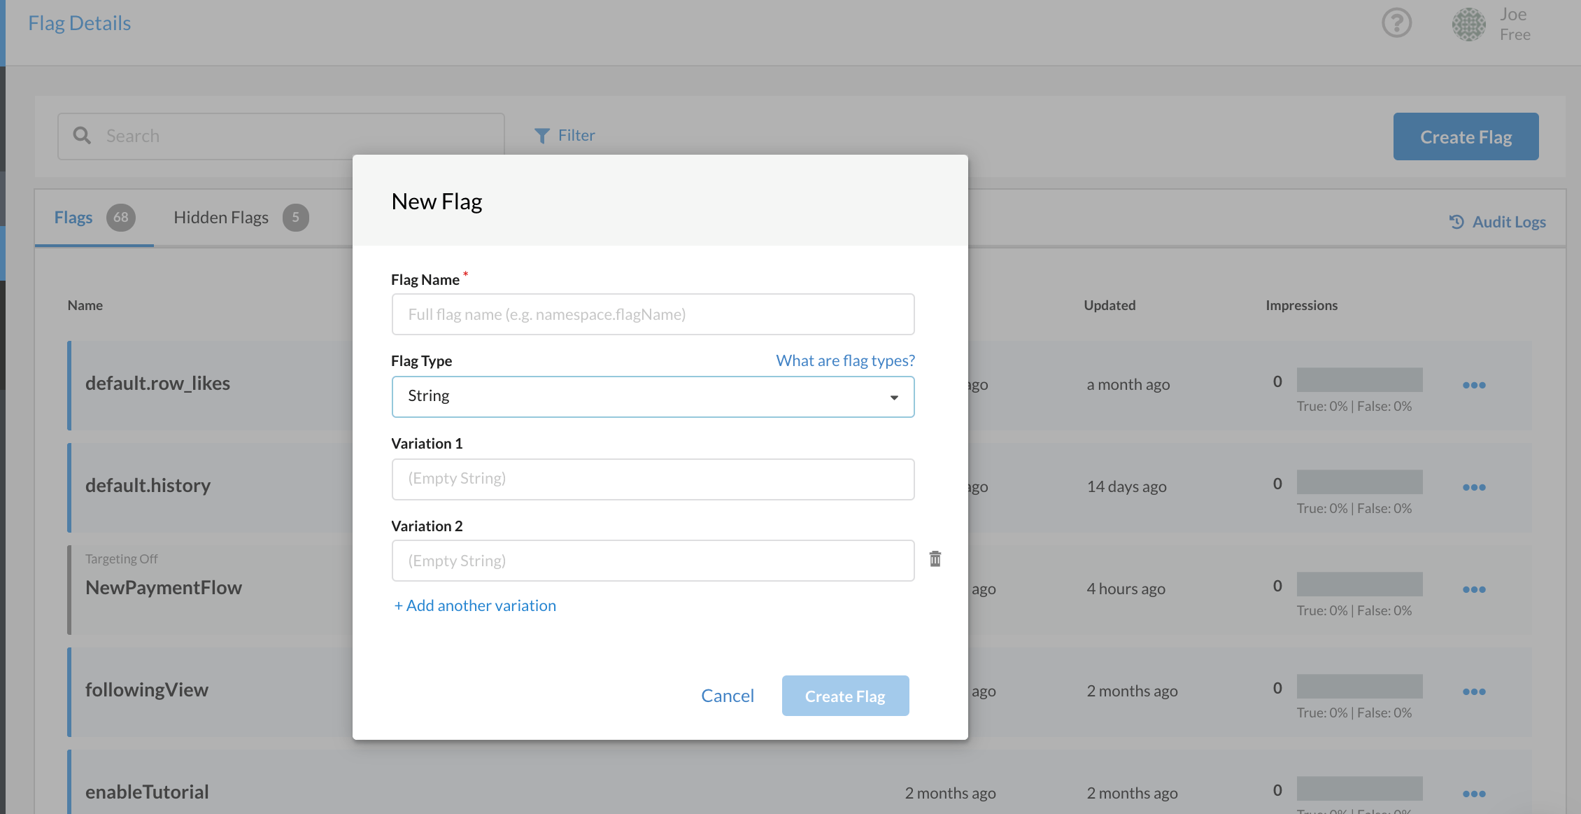Click the Create Flag button in the toolbar
Viewport: 1581px width, 814px height.
(1466, 136)
